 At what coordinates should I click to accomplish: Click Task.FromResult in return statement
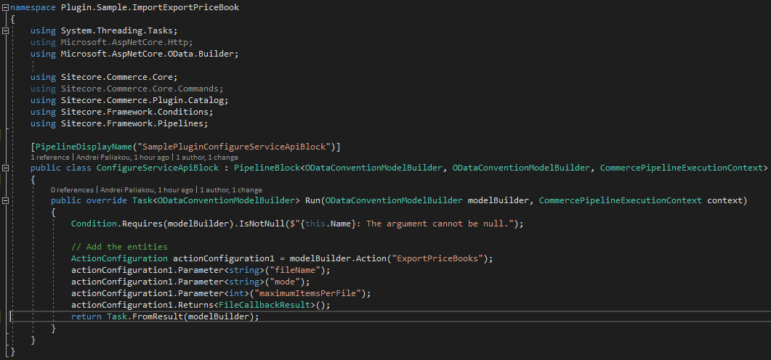coord(145,316)
